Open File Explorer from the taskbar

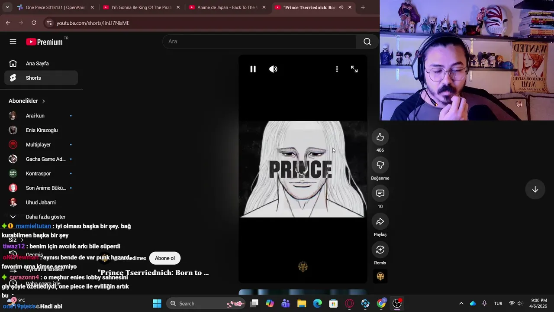302,303
